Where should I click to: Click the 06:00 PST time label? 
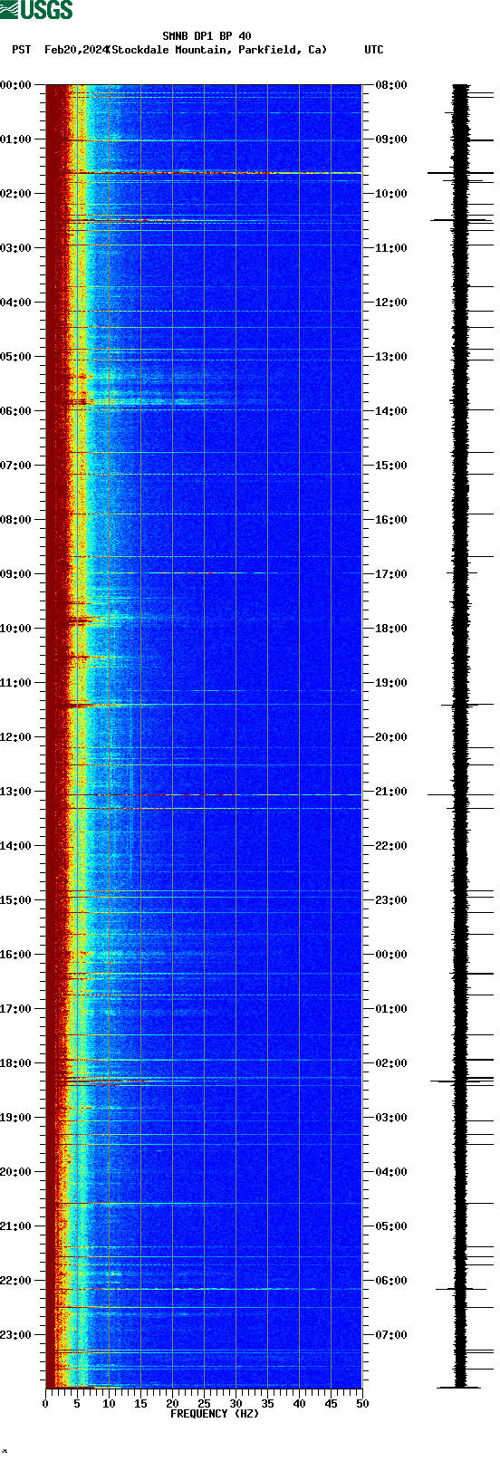point(16,411)
